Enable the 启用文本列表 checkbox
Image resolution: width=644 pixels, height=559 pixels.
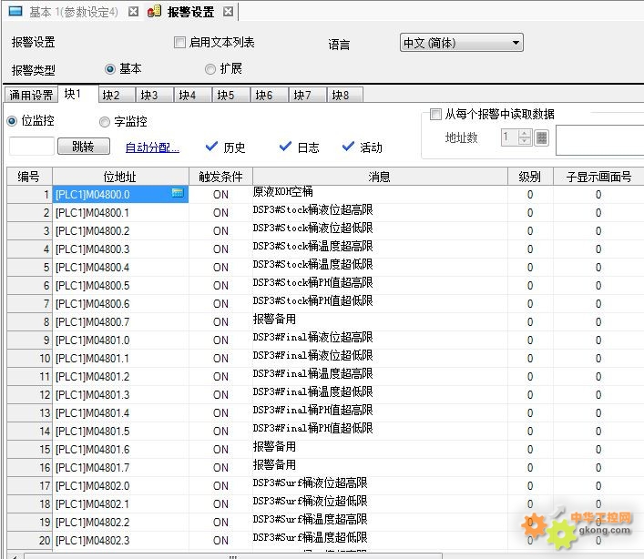coord(179,42)
